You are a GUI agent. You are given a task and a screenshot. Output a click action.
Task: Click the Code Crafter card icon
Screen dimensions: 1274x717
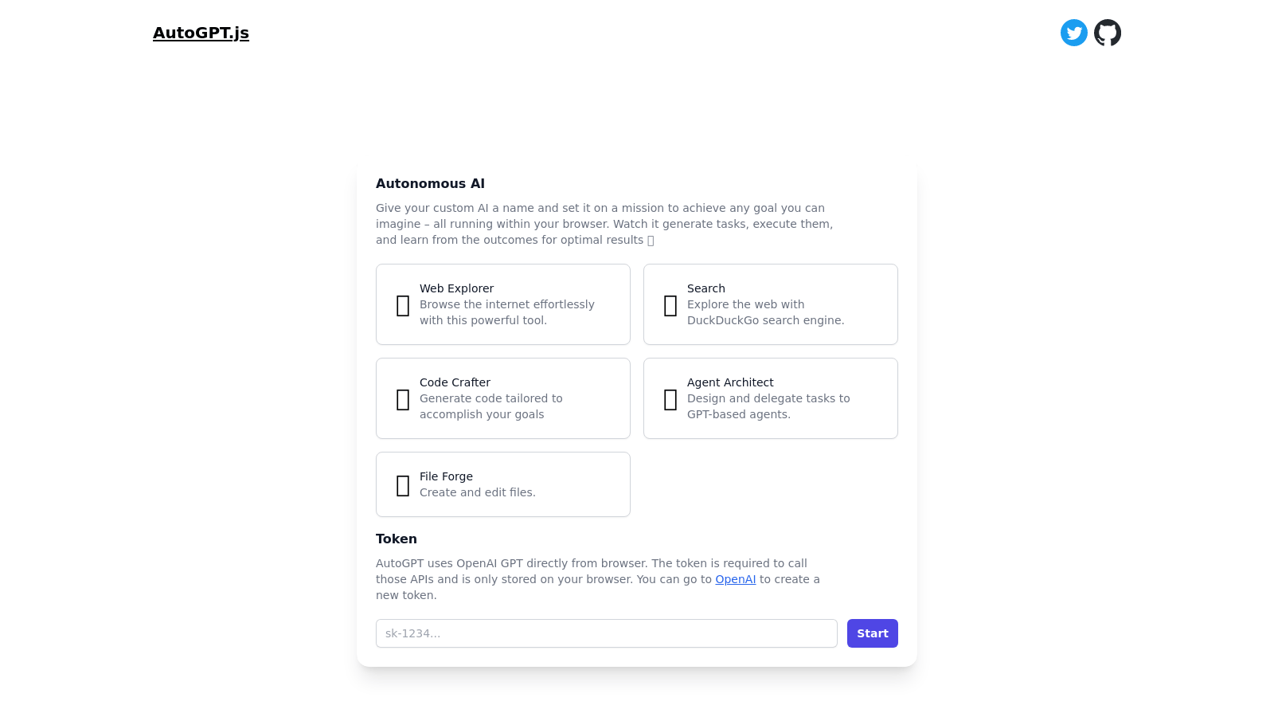click(x=403, y=399)
